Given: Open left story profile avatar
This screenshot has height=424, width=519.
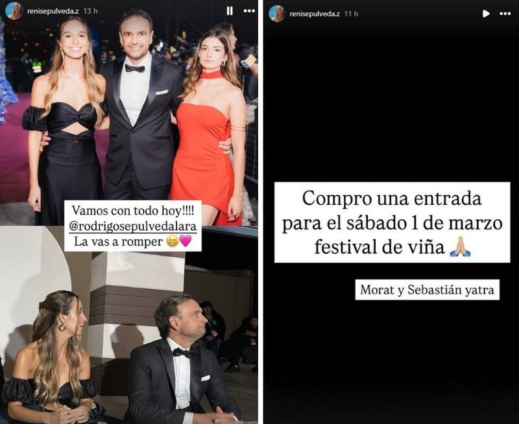Looking at the screenshot, I should pyautogui.click(x=14, y=10).
